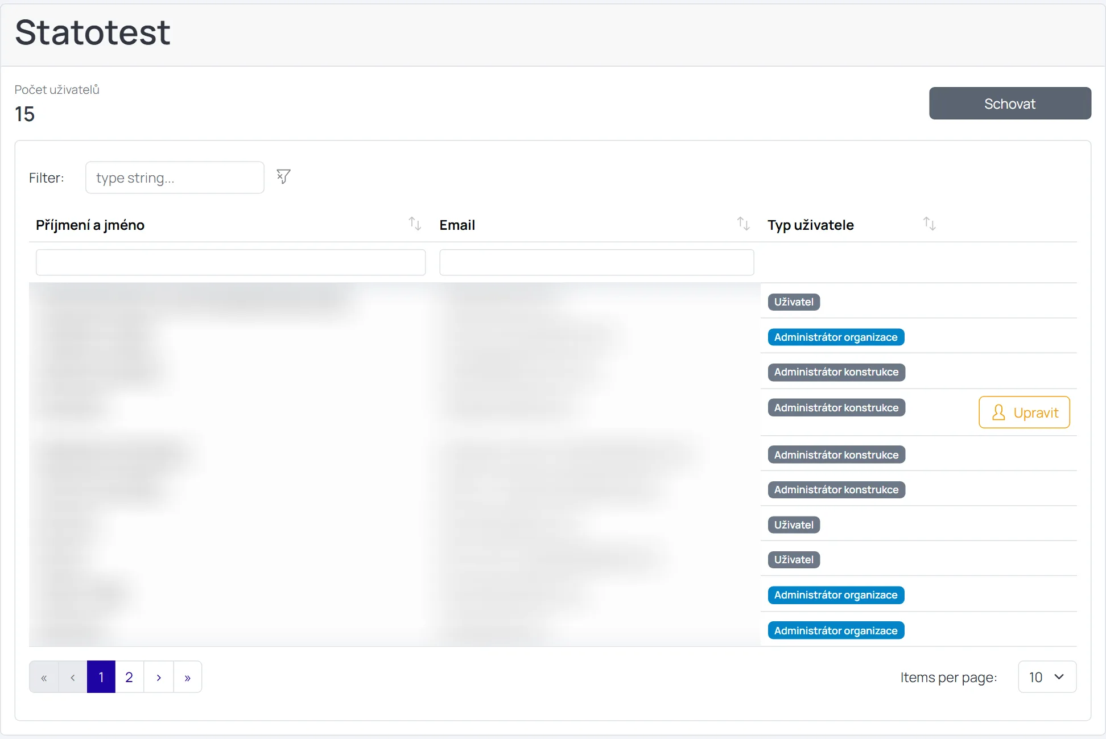
Task: Jump to the first page arrow
Action: point(44,677)
